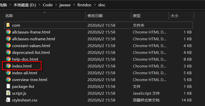
Task: Open breadcrumb chevron after javase
Action: pos(74,5)
